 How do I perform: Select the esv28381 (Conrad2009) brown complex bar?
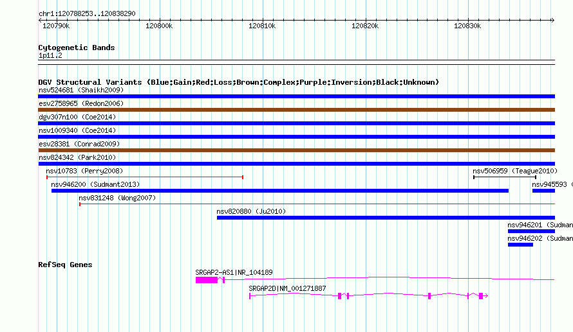tap(296, 150)
